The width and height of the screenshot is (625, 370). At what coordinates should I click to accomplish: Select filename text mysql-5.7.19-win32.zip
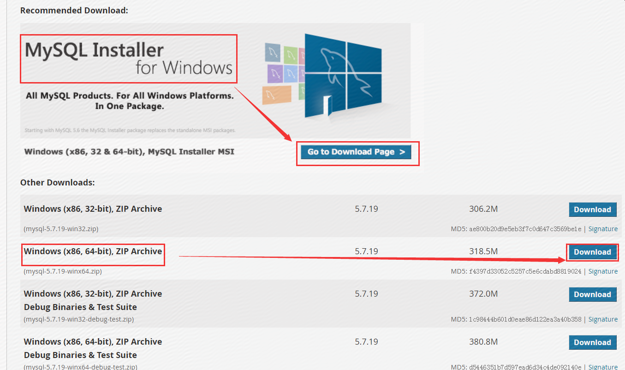click(61, 229)
